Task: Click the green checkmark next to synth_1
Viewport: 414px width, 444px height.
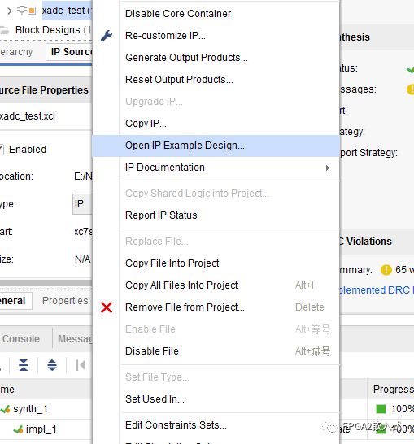Action: 5,409
